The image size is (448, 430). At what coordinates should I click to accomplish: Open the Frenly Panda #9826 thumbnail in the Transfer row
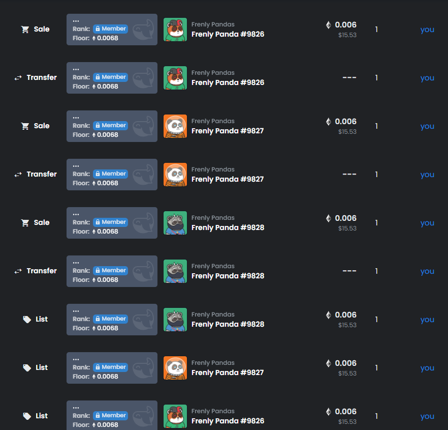tap(175, 78)
